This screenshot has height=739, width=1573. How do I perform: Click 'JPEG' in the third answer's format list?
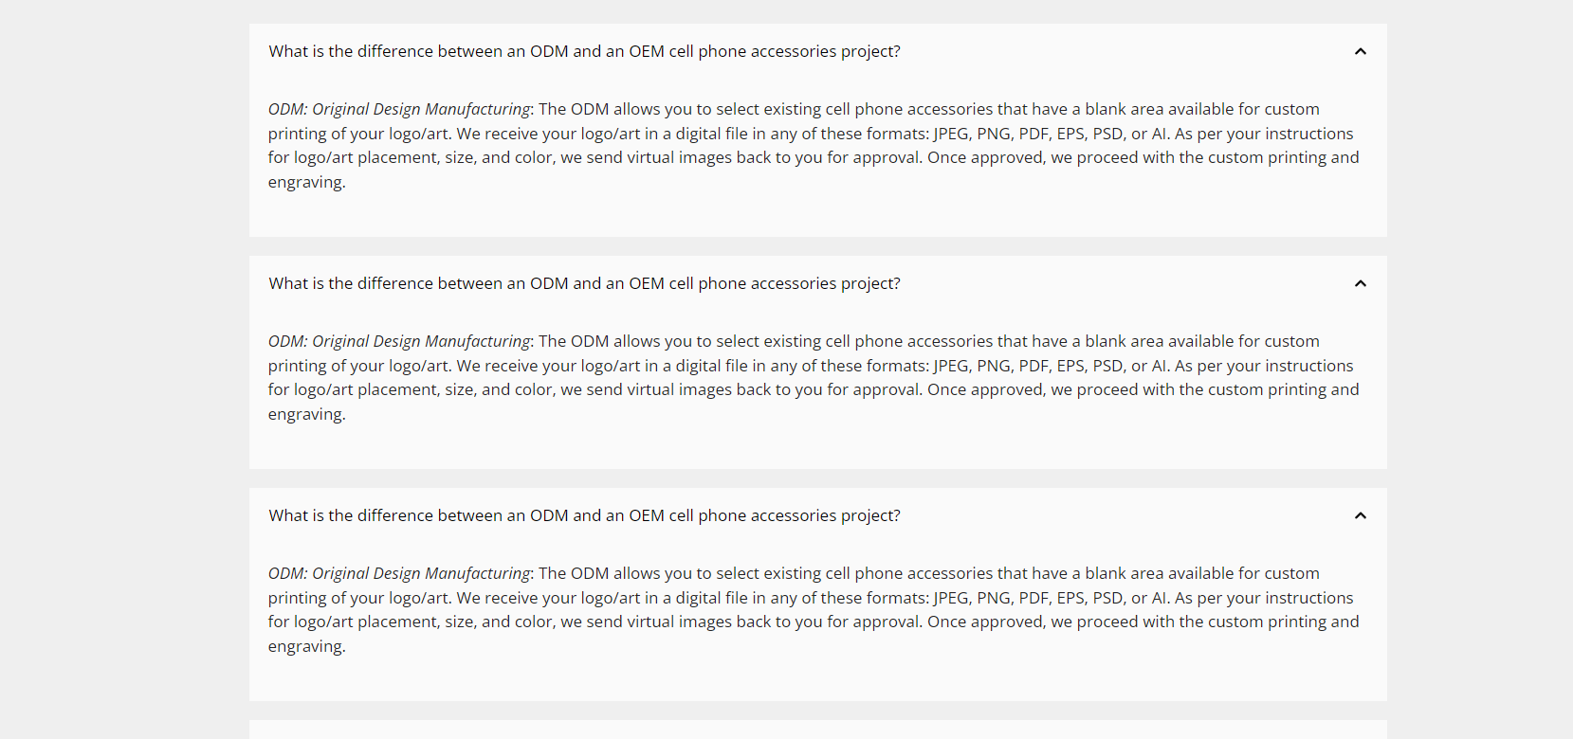(951, 598)
